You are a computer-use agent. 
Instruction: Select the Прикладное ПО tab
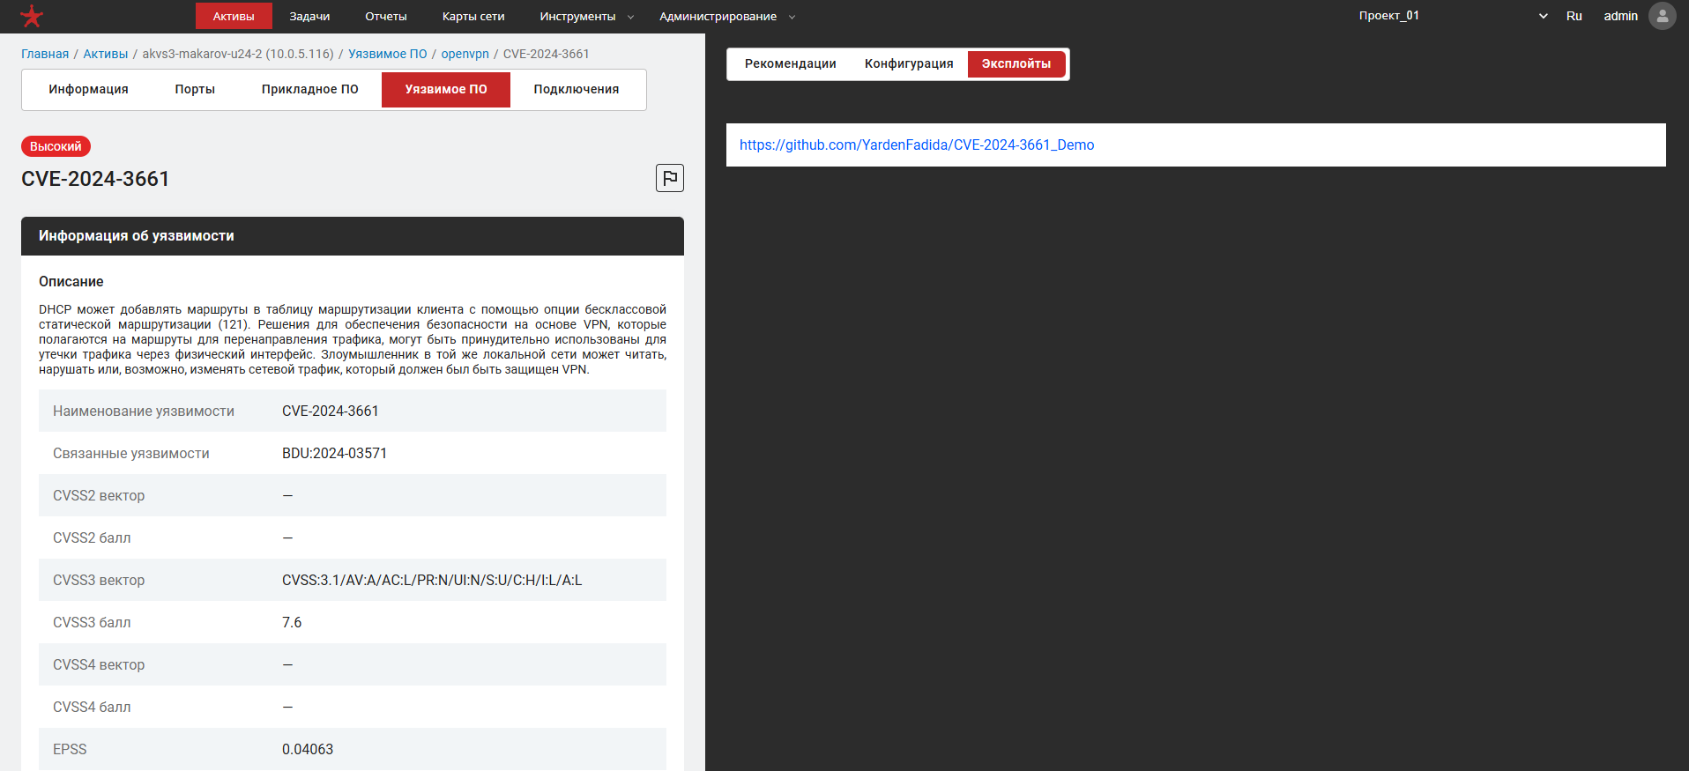click(x=310, y=89)
